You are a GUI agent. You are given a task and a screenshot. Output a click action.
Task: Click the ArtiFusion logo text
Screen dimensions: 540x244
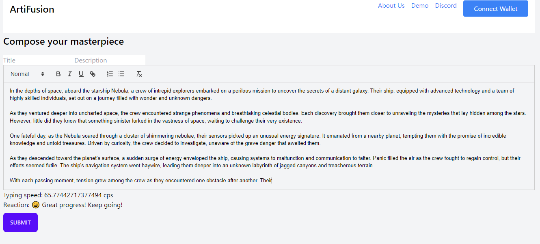[32, 9]
